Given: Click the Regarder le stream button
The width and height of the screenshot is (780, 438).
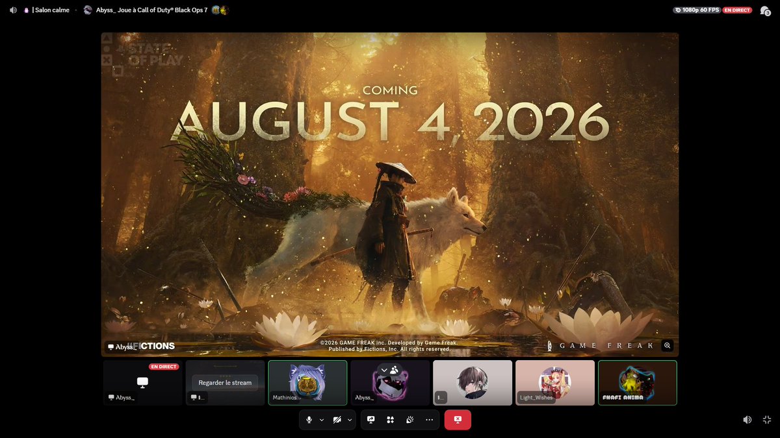Looking at the screenshot, I should pyautogui.click(x=225, y=383).
